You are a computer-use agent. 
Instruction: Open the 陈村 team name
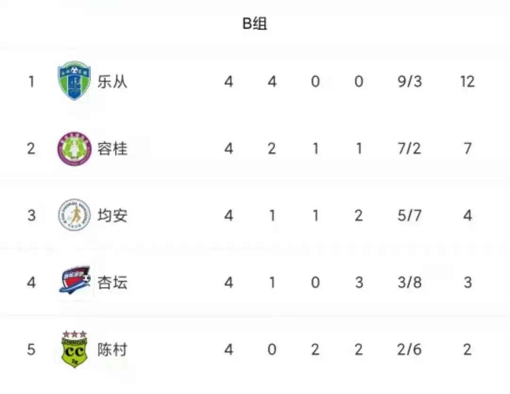click(112, 350)
